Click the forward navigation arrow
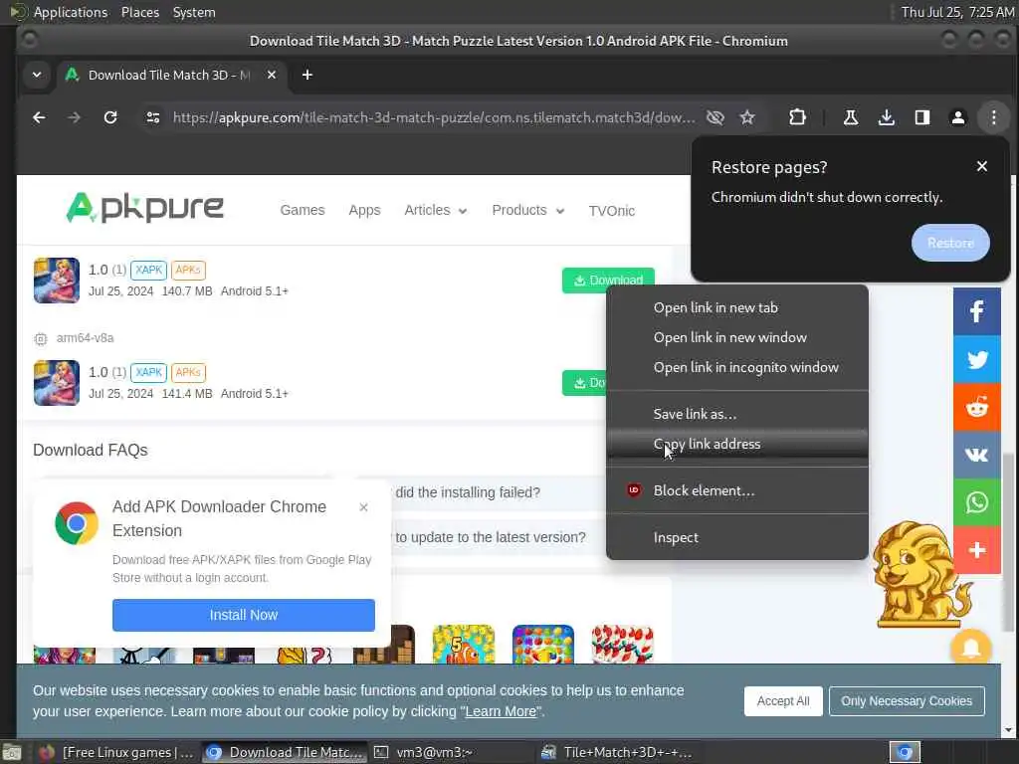 [x=74, y=117]
